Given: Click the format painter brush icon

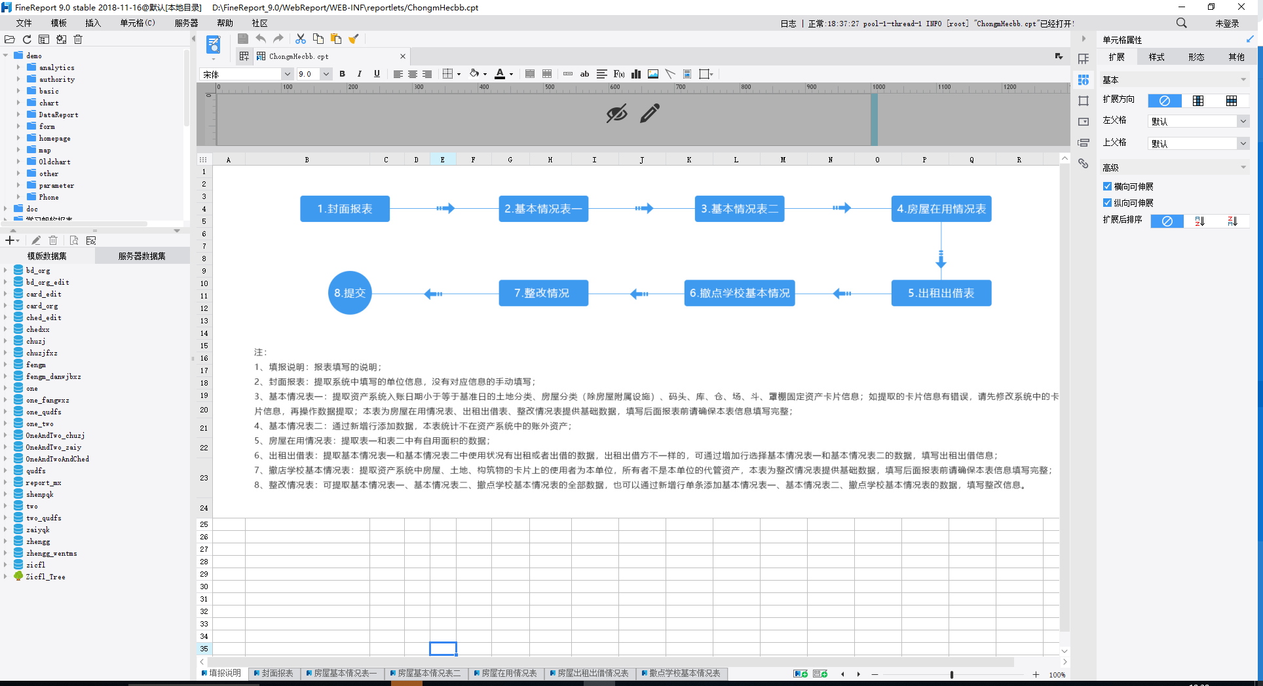Looking at the screenshot, I should [354, 39].
